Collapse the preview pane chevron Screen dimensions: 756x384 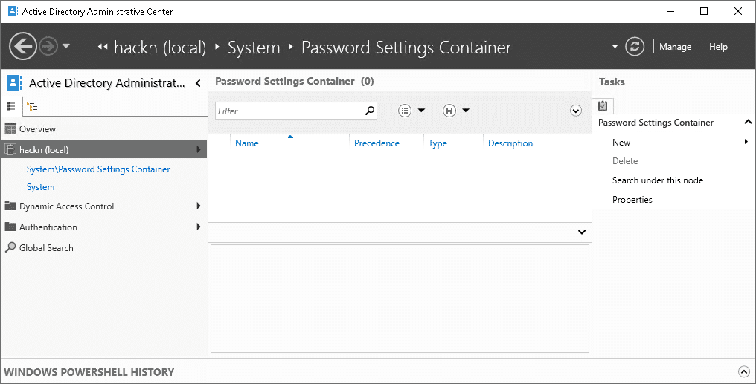tap(581, 232)
